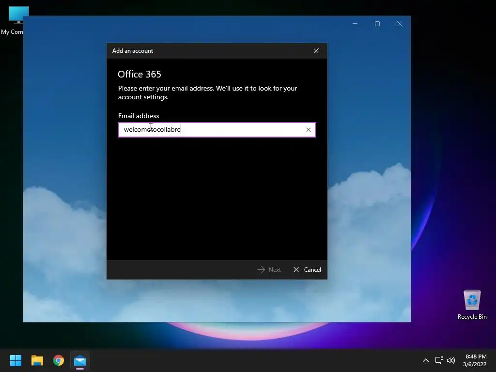Close the Mail background window
Viewport: 496px width, 372px height.
(400, 24)
